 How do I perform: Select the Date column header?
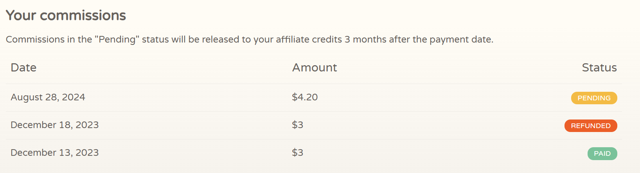(23, 68)
